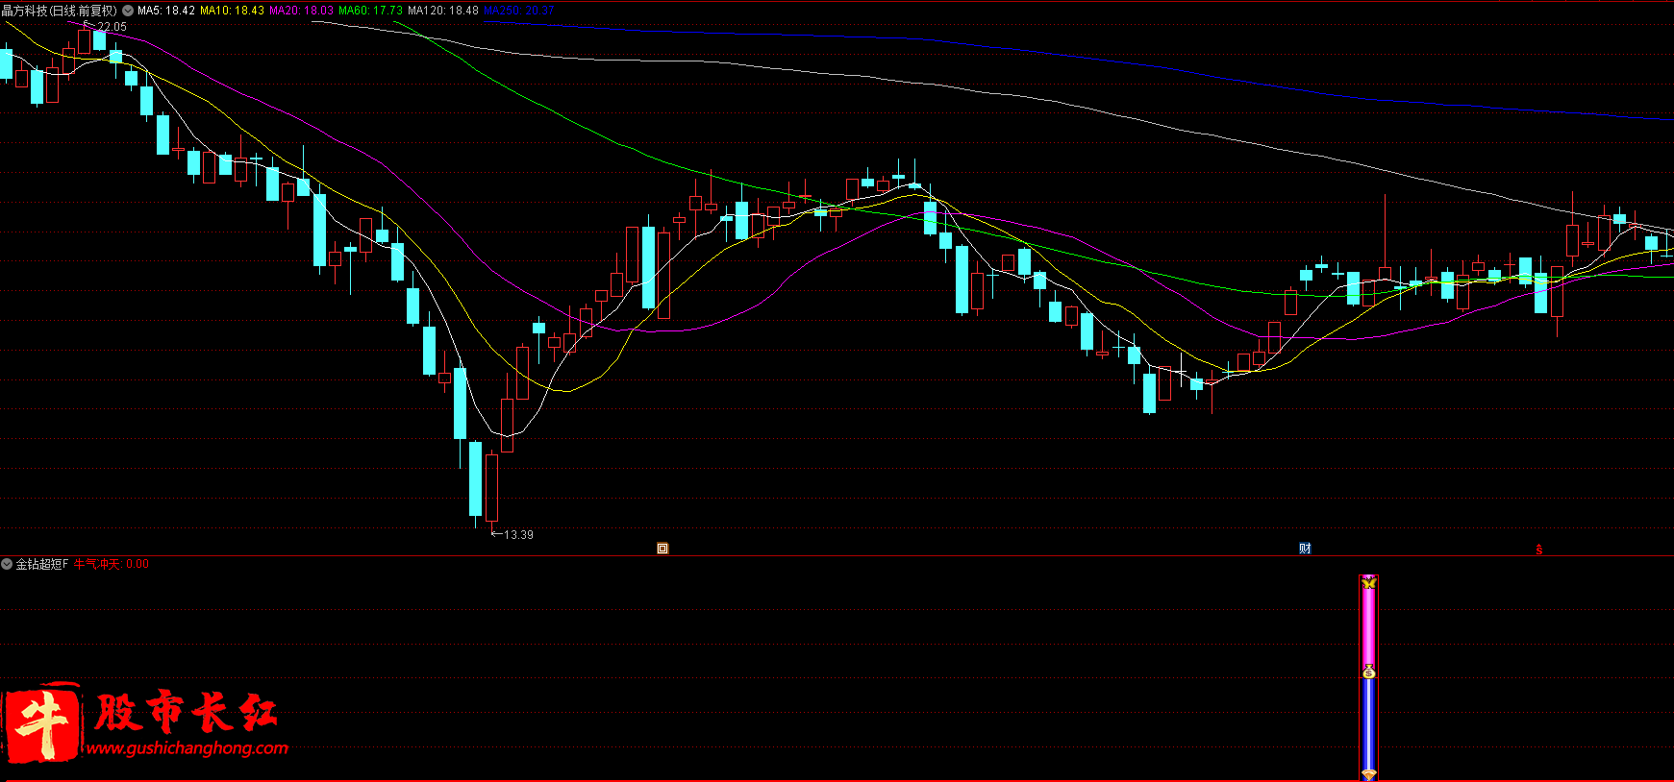1674x782 pixels.
Task: Click the 晶方科技(日线.前复权) chart title
Action: [60, 11]
